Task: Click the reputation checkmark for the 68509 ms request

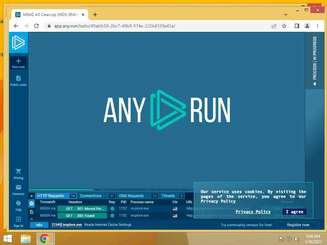Action: pyautogui.click(x=112, y=216)
